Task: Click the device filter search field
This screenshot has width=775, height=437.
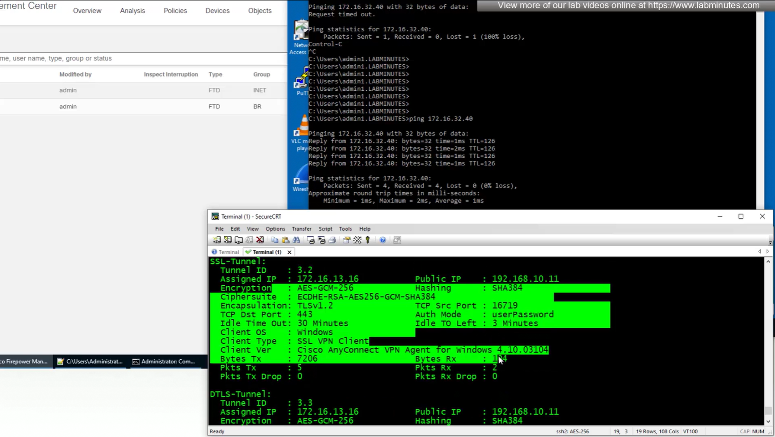Action: point(140,59)
